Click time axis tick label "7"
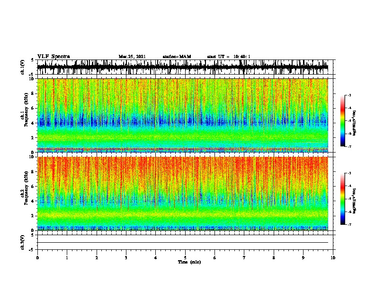 244,258
